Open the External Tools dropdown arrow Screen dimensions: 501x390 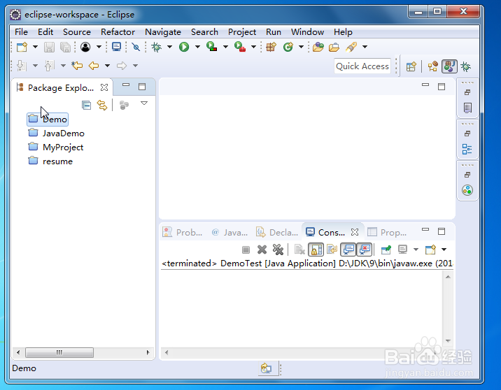coord(254,48)
